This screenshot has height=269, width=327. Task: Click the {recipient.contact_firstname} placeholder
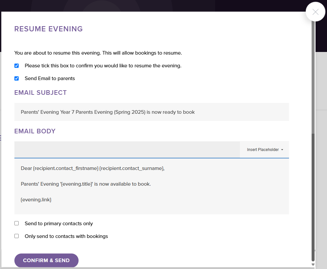click(66, 168)
